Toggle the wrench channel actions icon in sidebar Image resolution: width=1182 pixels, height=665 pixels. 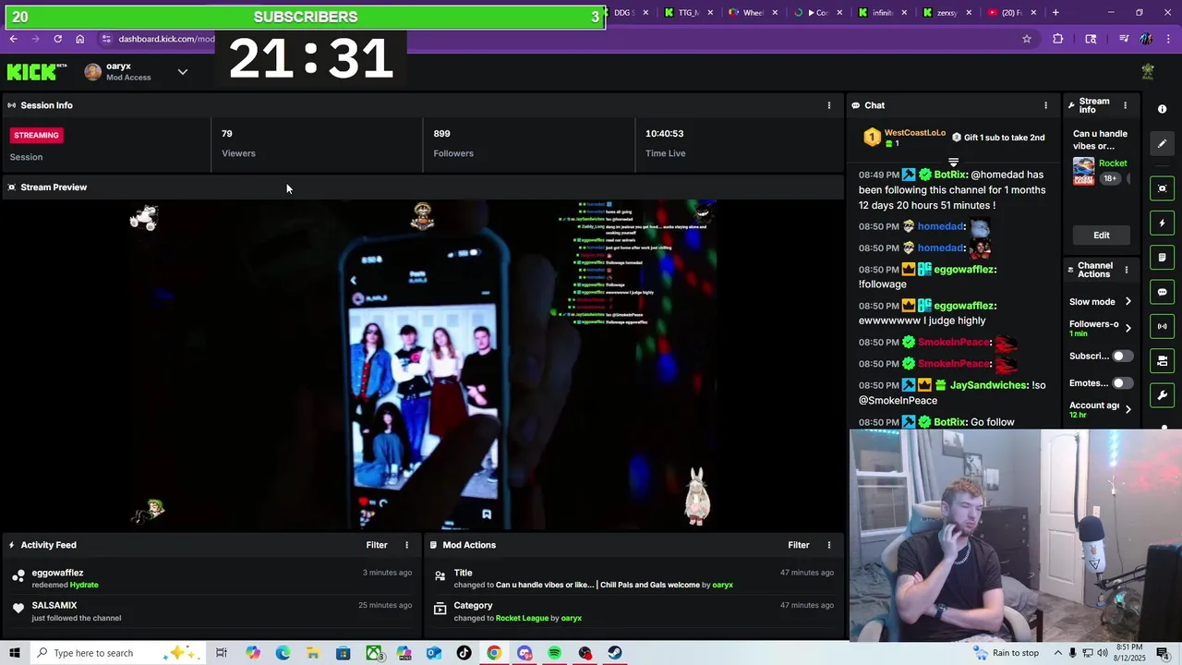point(1163,395)
